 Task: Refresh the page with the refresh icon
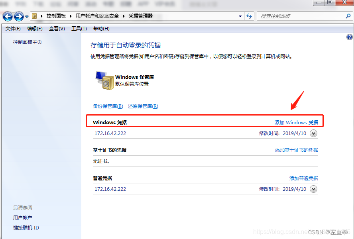tap(249, 16)
